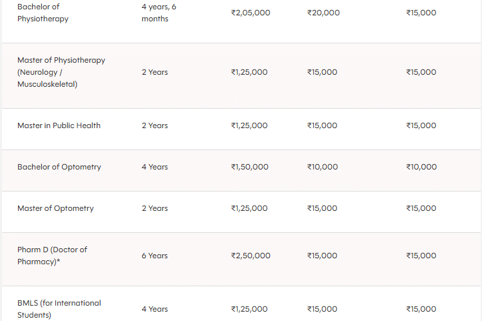Click the Master in Public Health label
The width and height of the screenshot is (482, 321).
(59, 125)
